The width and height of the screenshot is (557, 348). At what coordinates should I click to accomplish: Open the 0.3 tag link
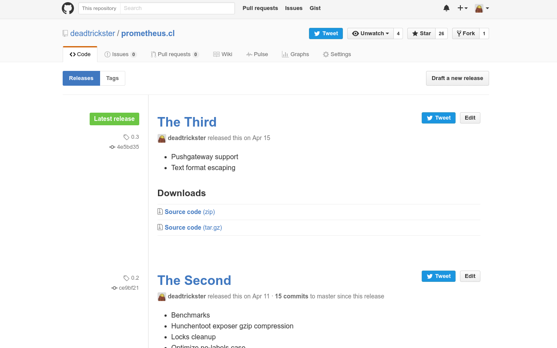[131, 137]
